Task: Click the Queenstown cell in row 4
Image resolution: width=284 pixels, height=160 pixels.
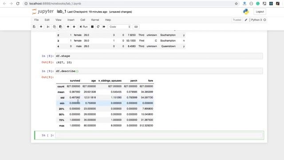Action: click(x=168, y=46)
